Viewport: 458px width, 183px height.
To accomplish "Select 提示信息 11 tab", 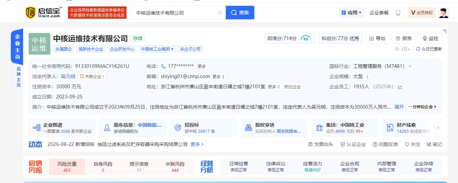I will pyautogui.click(x=139, y=167).
